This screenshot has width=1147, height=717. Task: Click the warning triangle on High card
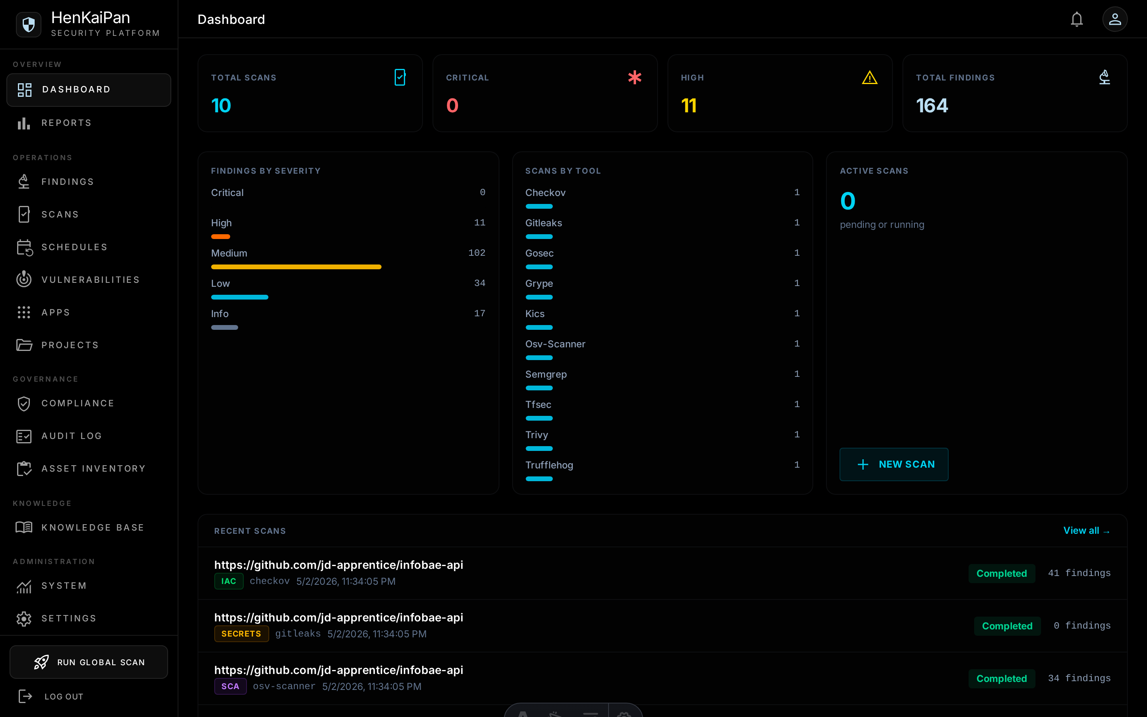pos(870,77)
